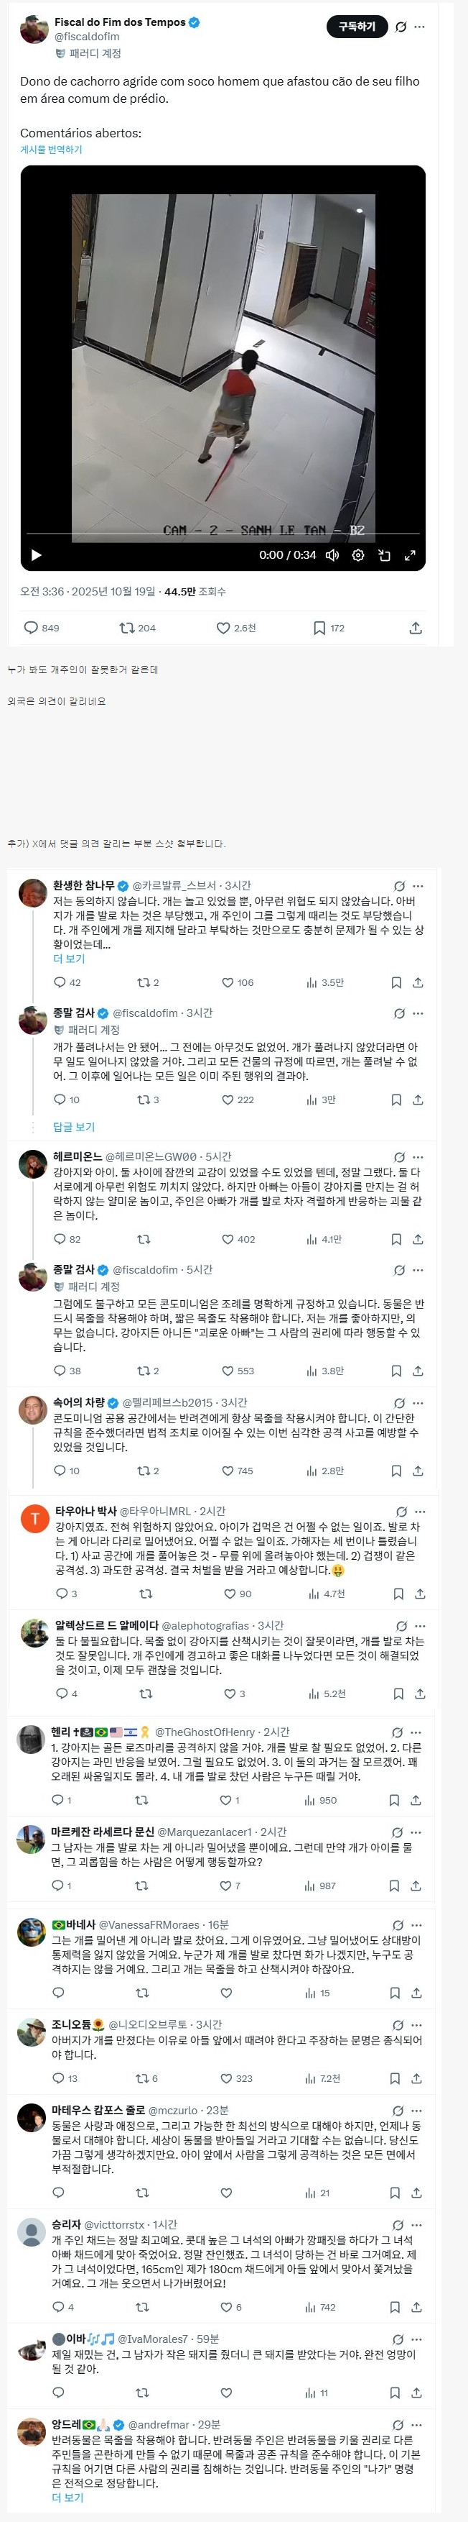Mute the video sound
This screenshot has height=2522, width=468.
click(332, 555)
